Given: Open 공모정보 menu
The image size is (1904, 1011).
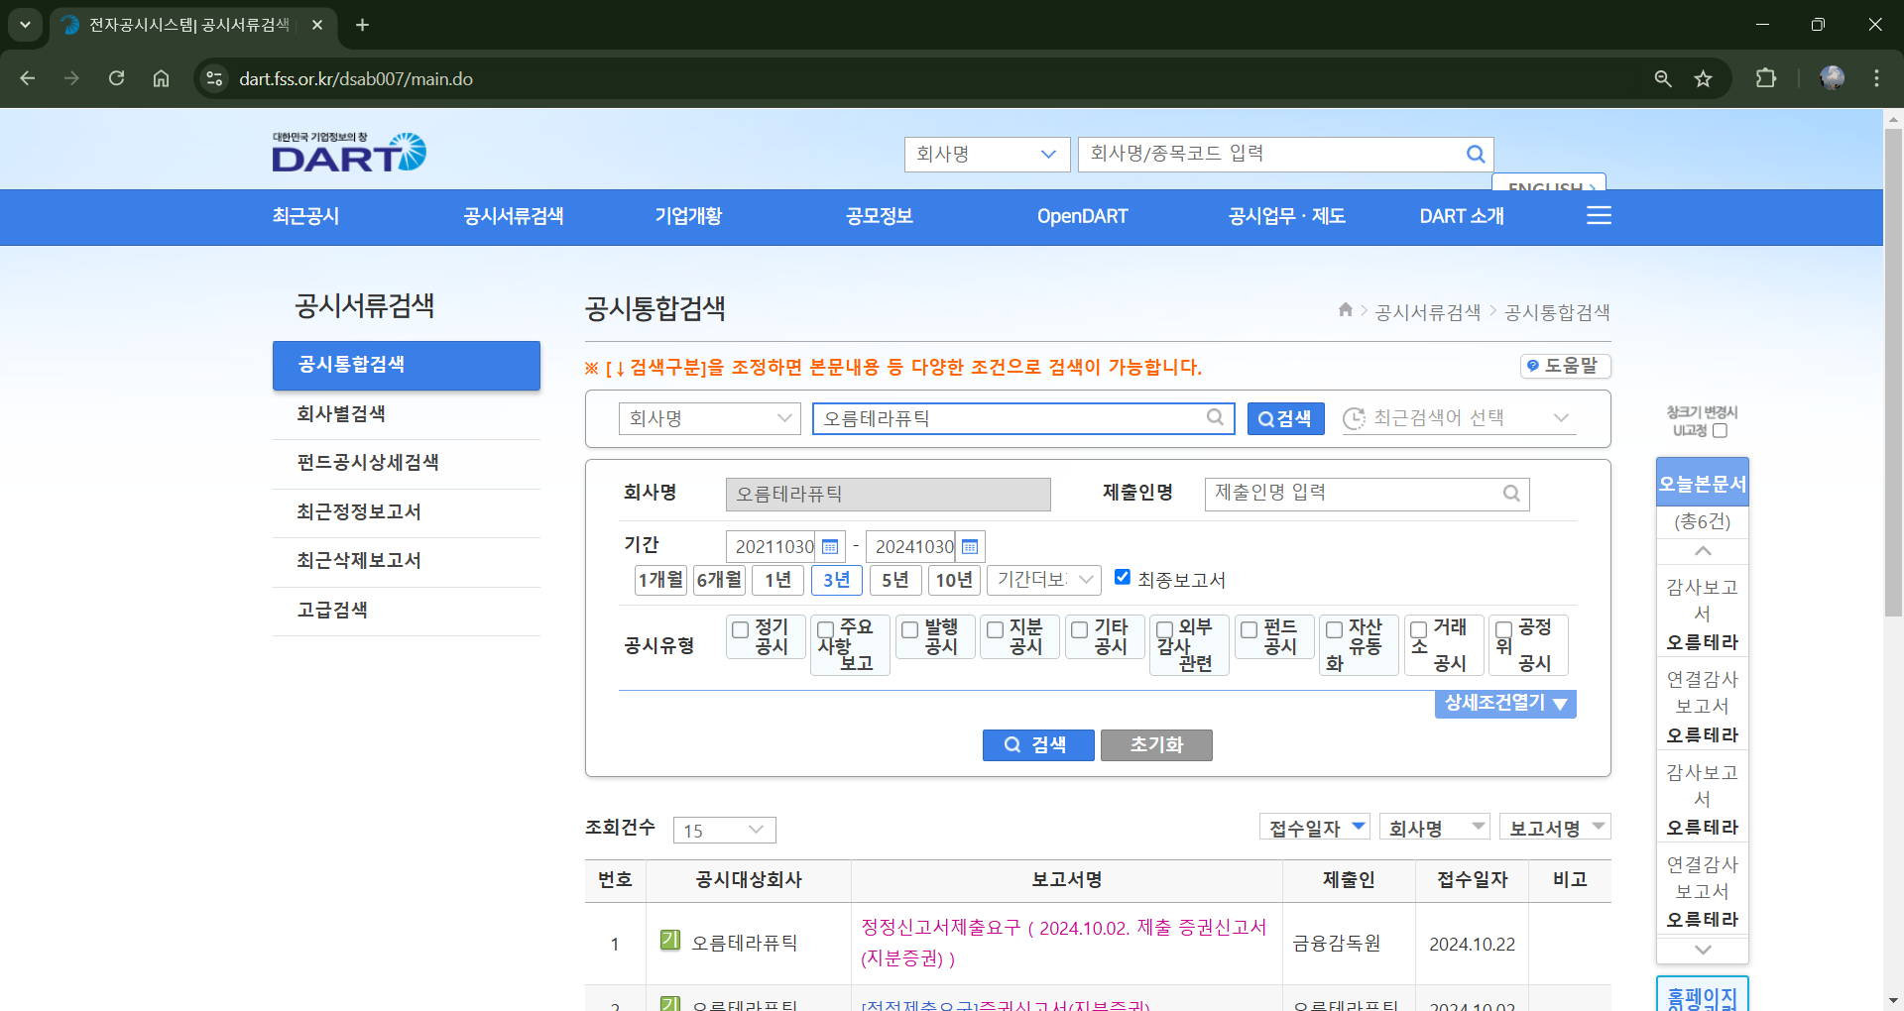Looking at the screenshot, I should tap(880, 216).
